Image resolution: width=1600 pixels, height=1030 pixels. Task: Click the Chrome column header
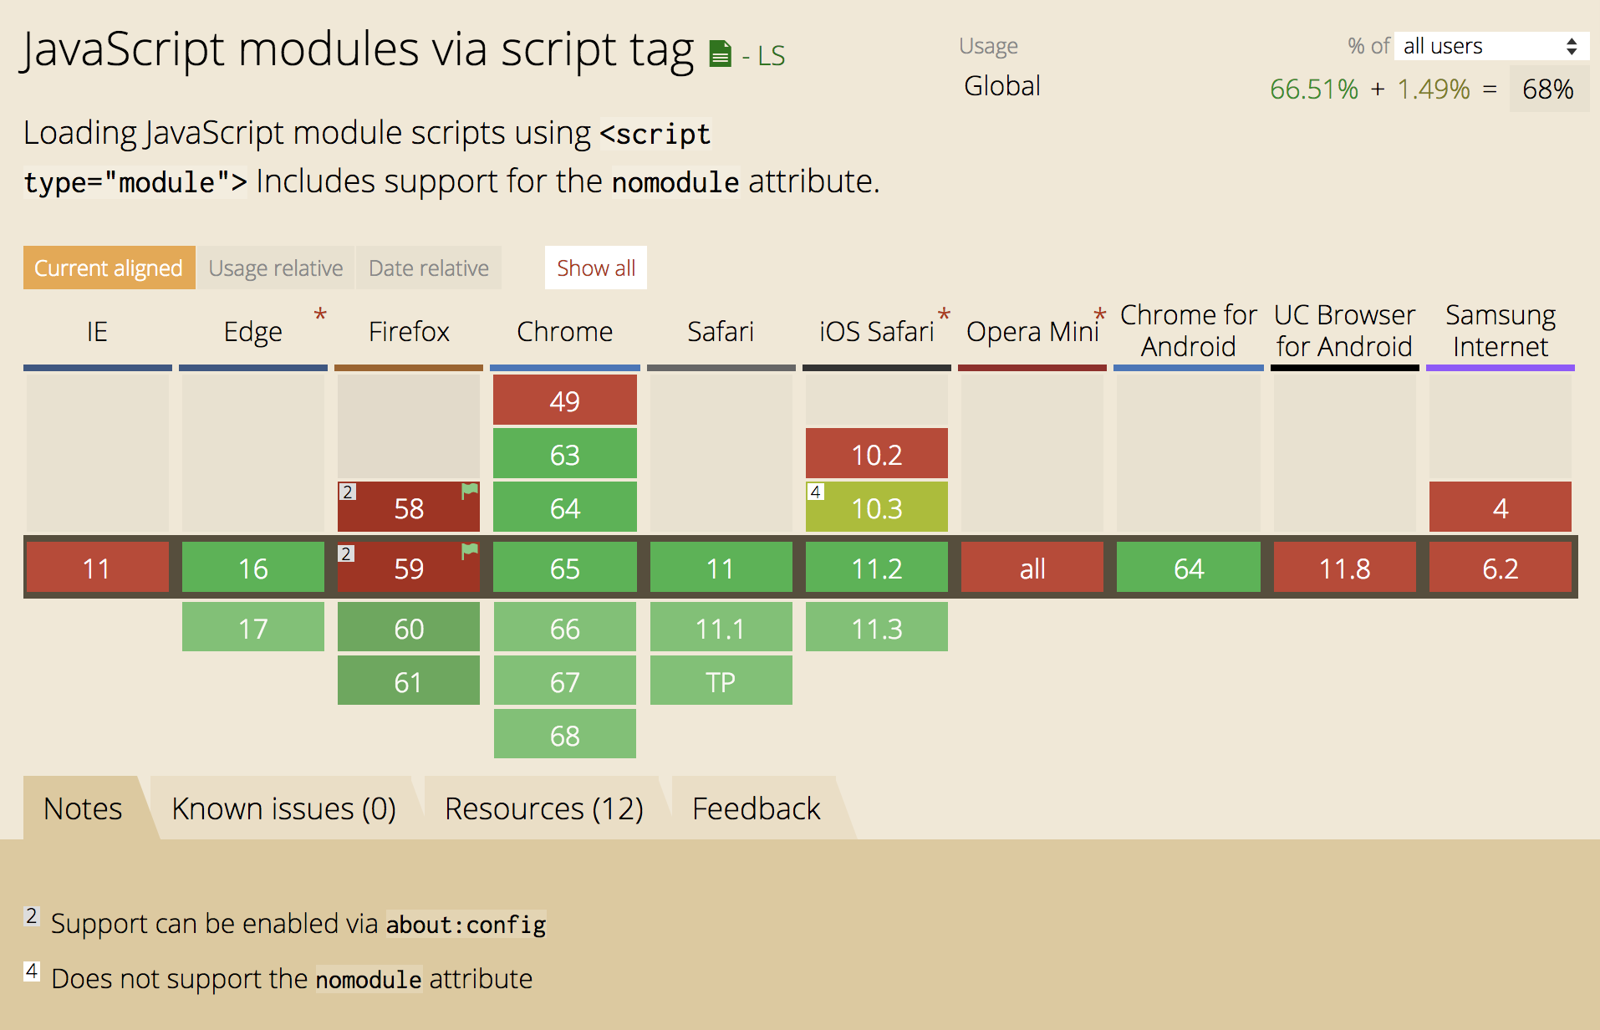565,332
